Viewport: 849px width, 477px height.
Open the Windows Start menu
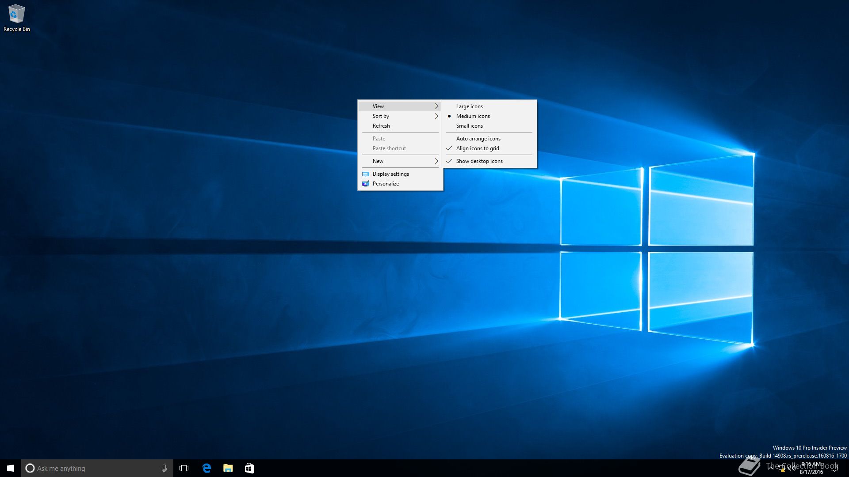click(x=11, y=468)
